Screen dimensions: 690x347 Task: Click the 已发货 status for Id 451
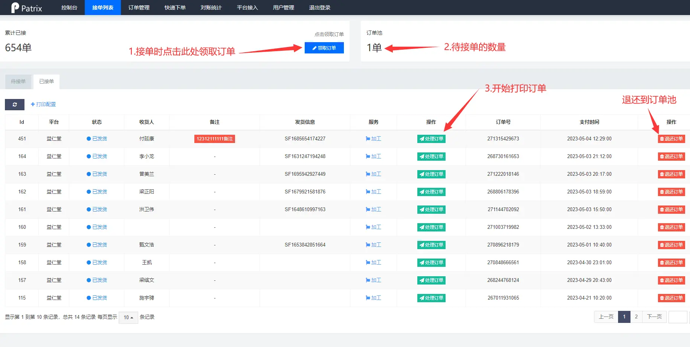point(97,139)
